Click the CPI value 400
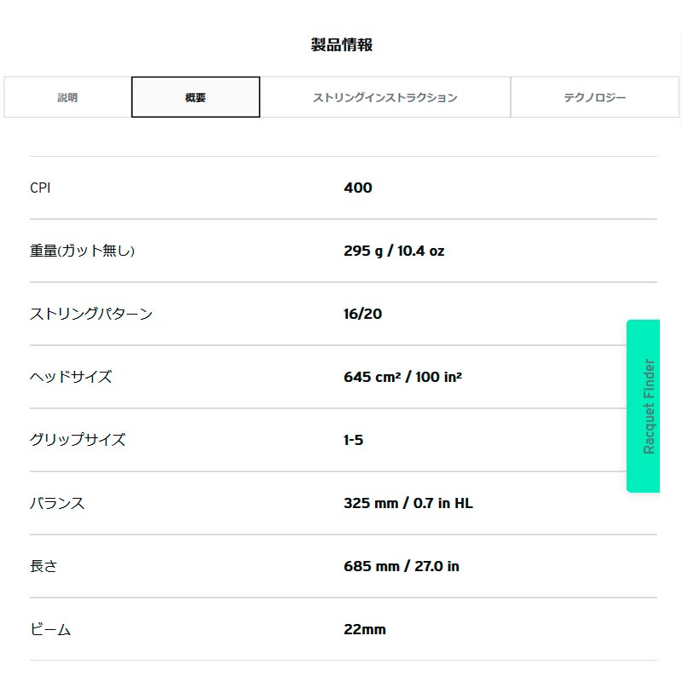The width and height of the screenshot is (682, 682). tap(357, 188)
